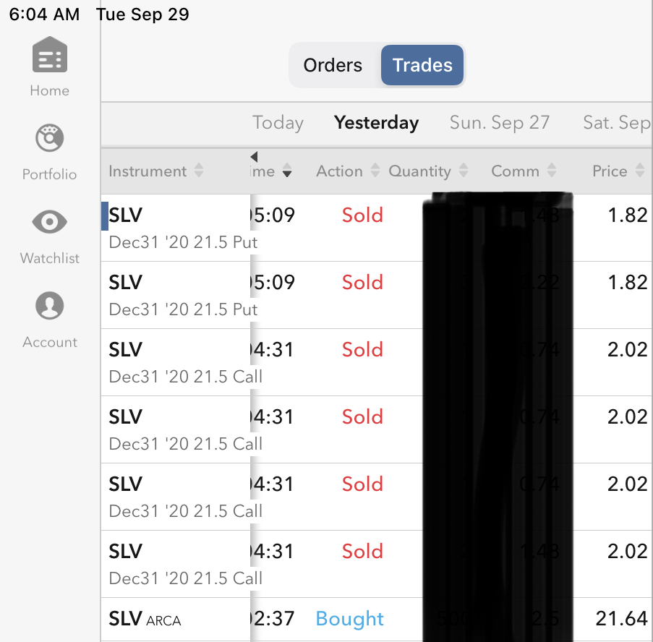Switch to the Orders segment

coord(333,65)
